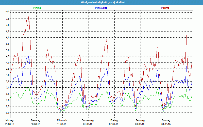Click the Mittwoch day label
Viewport: 203px width, 127px height.
62,120
